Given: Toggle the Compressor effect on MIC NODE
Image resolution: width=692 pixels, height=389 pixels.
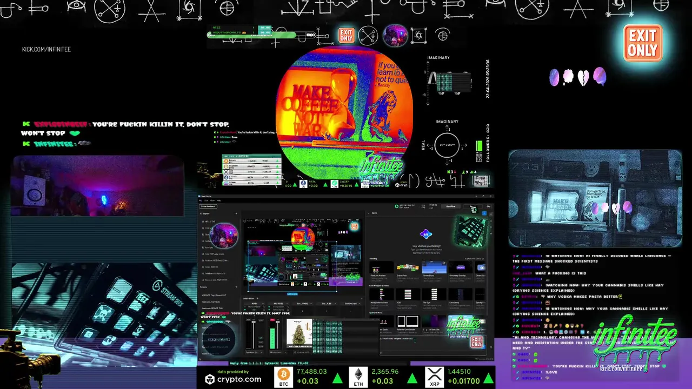Looking at the screenshot, I should (x=269, y=307).
